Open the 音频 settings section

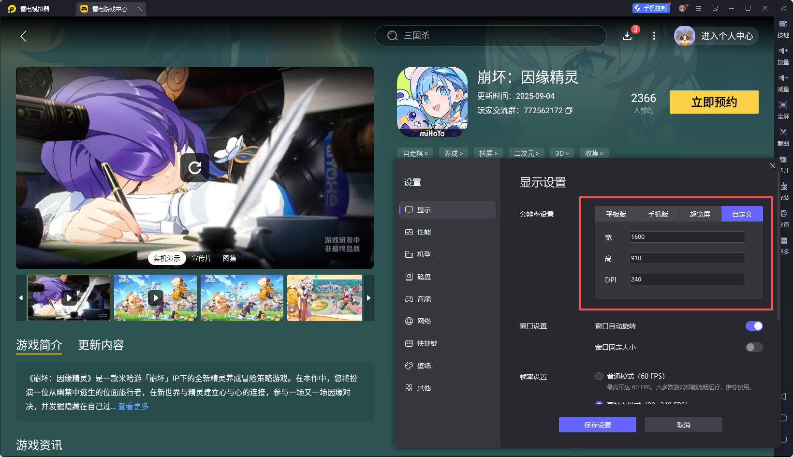pyautogui.click(x=447, y=299)
